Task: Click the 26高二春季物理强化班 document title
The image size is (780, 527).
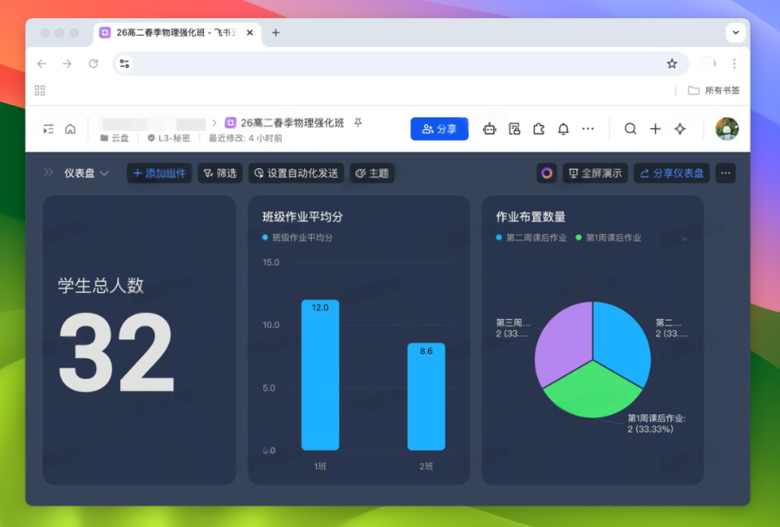Action: 293,123
